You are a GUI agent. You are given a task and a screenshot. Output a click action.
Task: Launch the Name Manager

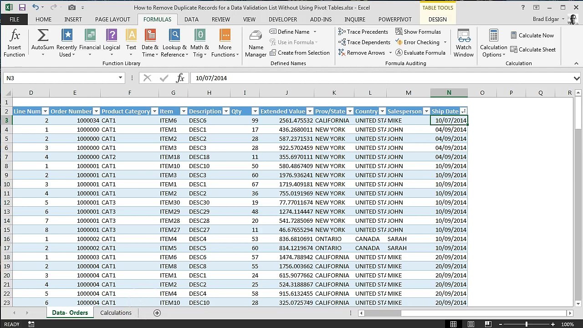pos(256,43)
